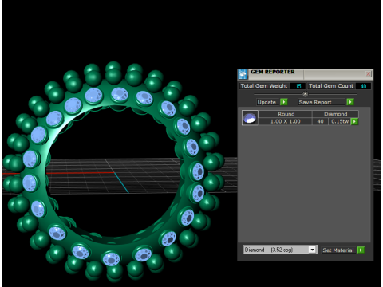Screen dimensions: 383x287
Task: Click the Set Material button label
Action: (338, 250)
